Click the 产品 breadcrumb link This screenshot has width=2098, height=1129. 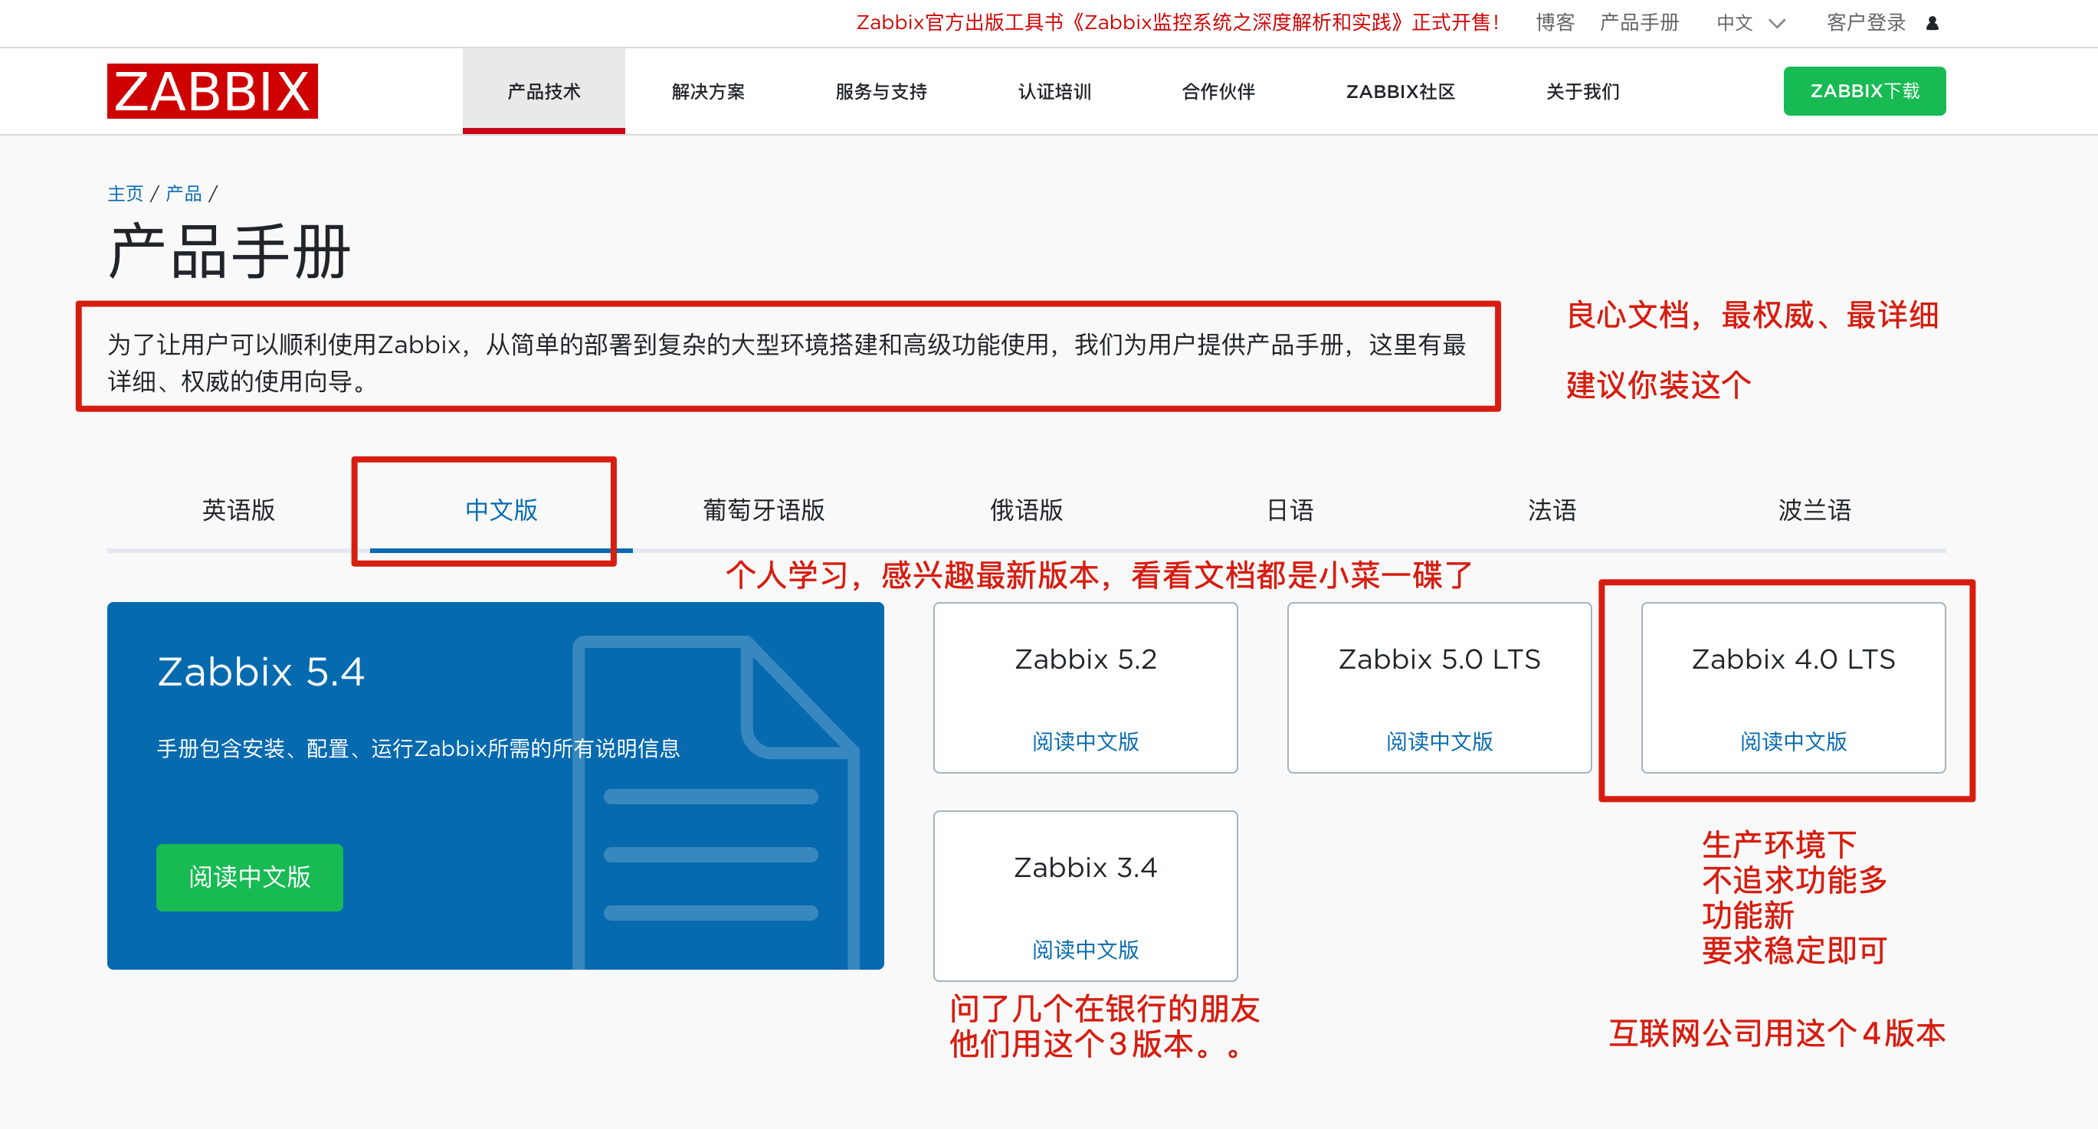(183, 194)
